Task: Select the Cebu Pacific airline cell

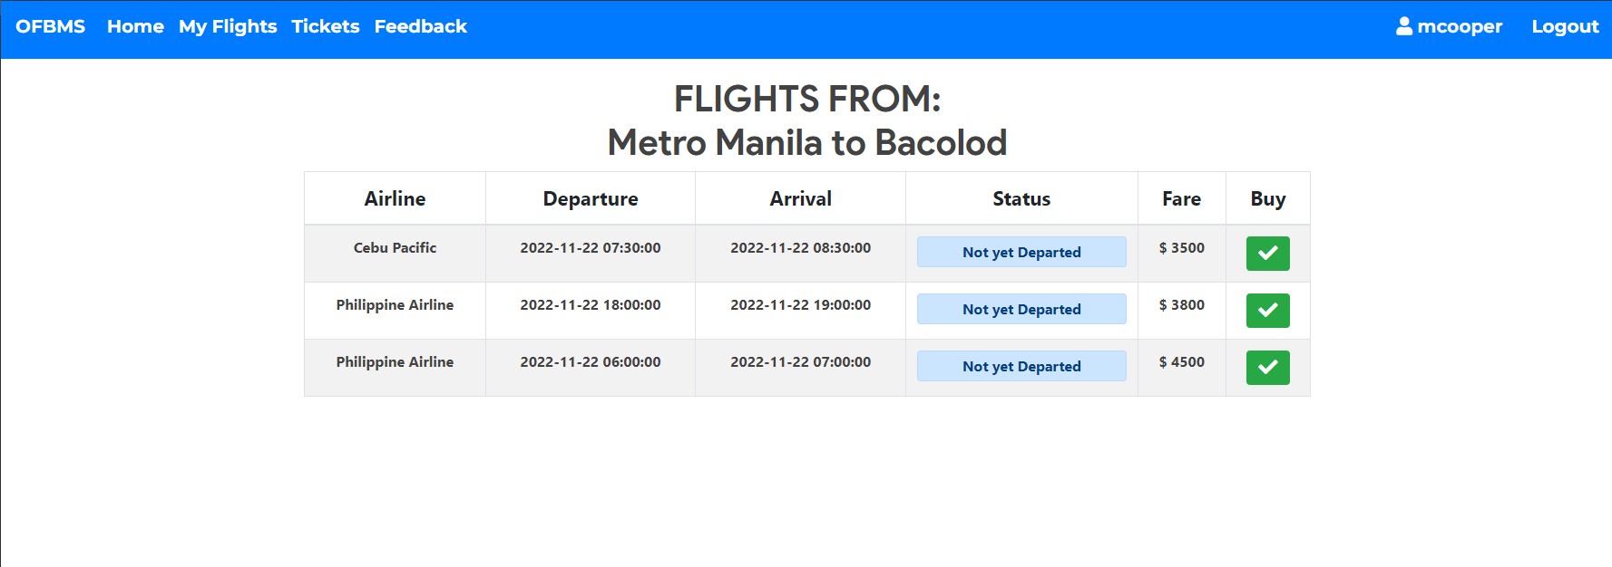Action: pyautogui.click(x=395, y=254)
